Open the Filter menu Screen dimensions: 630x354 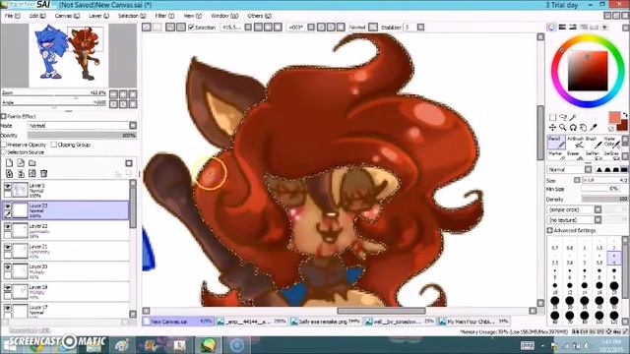tap(164, 16)
